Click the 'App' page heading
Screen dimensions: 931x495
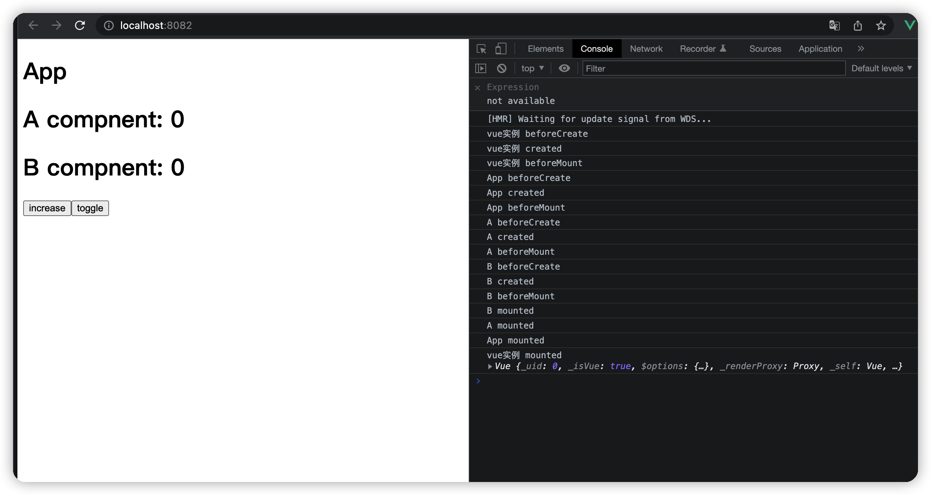pos(45,72)
